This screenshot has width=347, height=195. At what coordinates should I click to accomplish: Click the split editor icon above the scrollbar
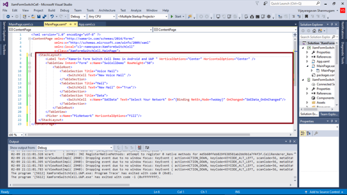coord(295,35)
